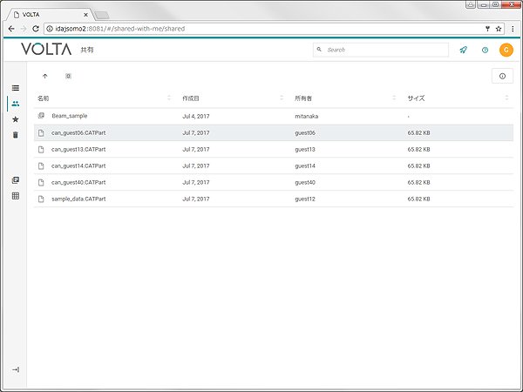Open the Favorites star icon
This screenshot has height=392, width=523.
tap(16, 119)
